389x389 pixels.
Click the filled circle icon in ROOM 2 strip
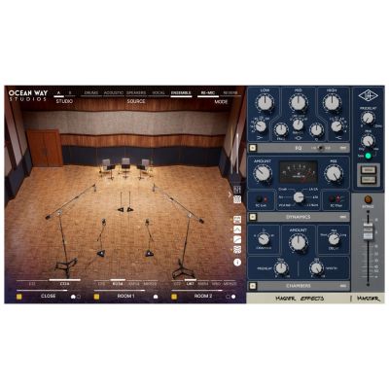(233, 297)
